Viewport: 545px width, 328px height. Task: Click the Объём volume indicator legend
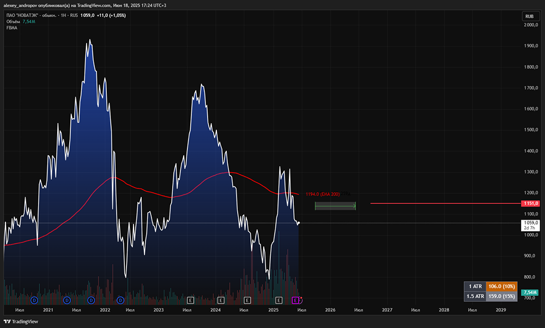(13, 21)
